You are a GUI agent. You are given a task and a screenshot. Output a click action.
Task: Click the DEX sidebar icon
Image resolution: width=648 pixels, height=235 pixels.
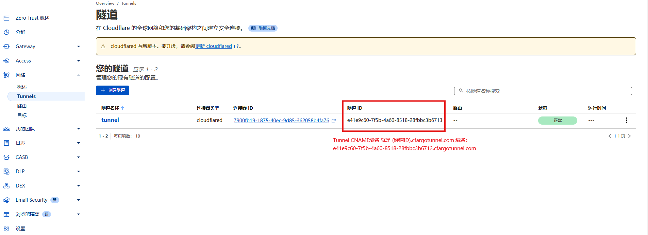click(6, 186)
